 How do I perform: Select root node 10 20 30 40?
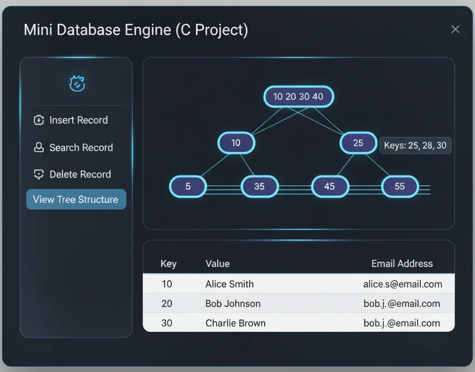pos(298,97)
